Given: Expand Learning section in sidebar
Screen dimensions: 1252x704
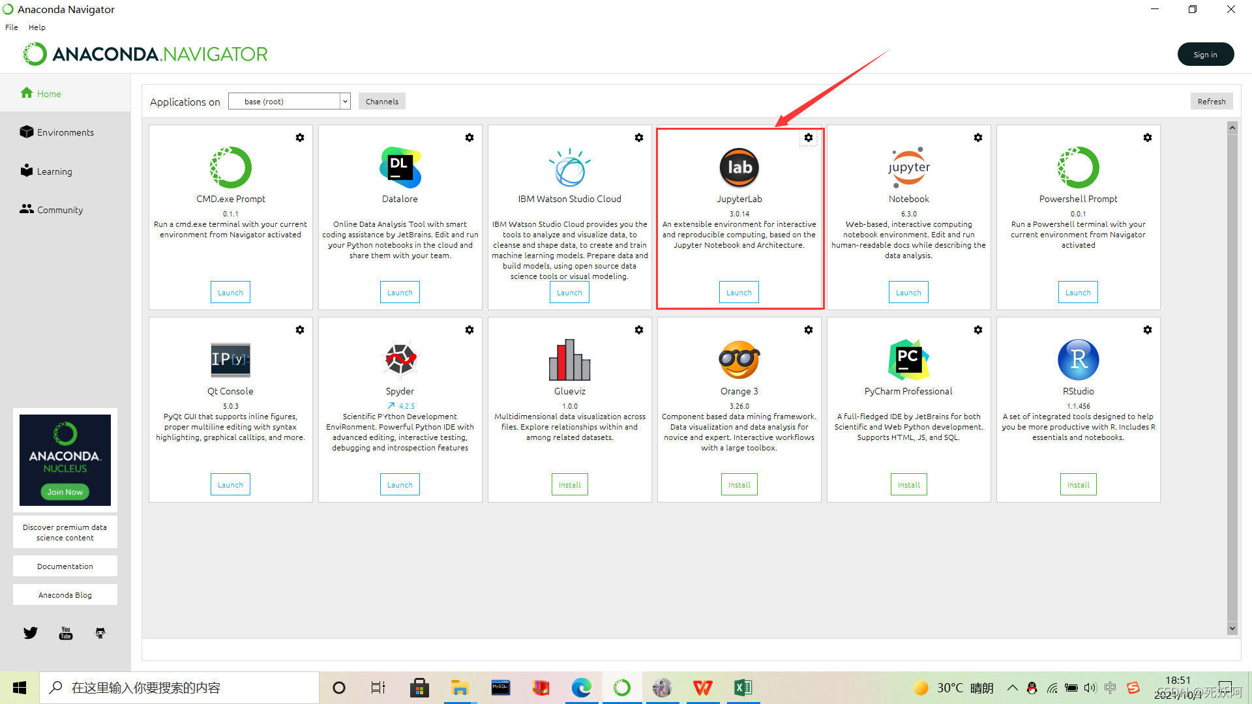Looking at the screenshot, I should coord(54,170).
